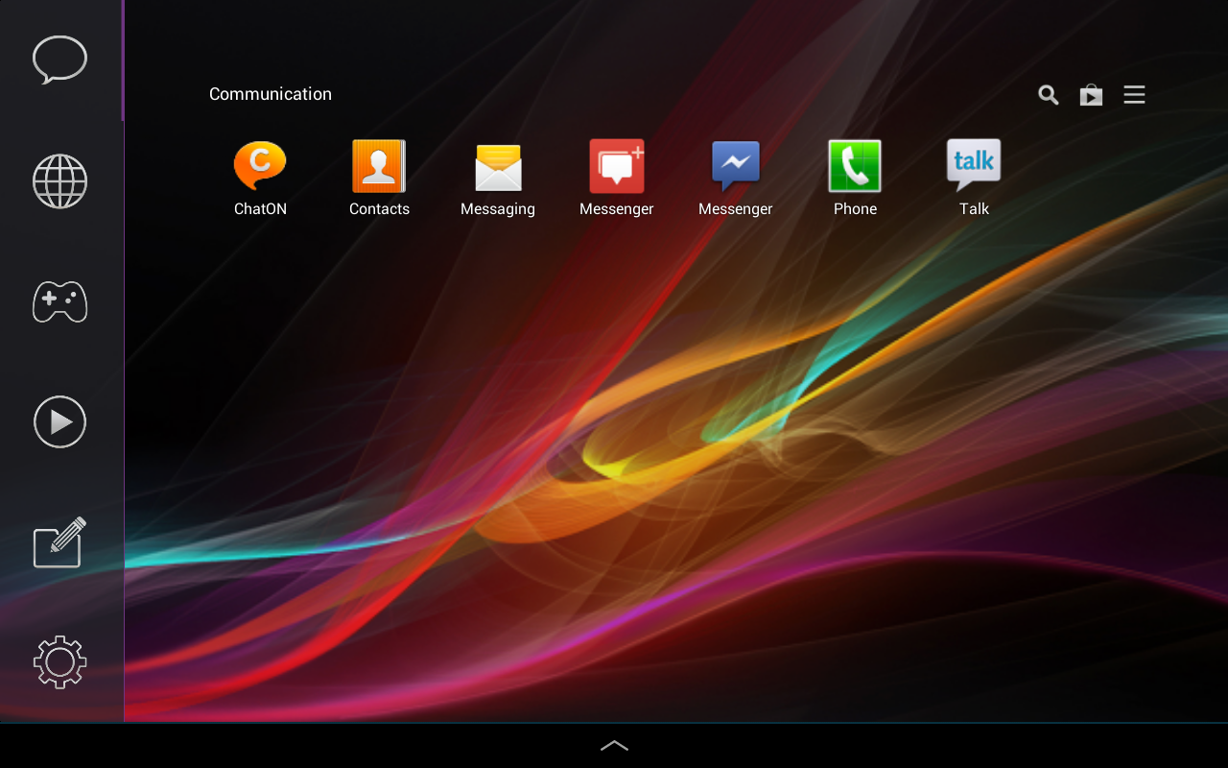Viewport: 1228px width, 768px height.
Task: Expand the bottom navigation bar chevron
Action: [614, 746]
